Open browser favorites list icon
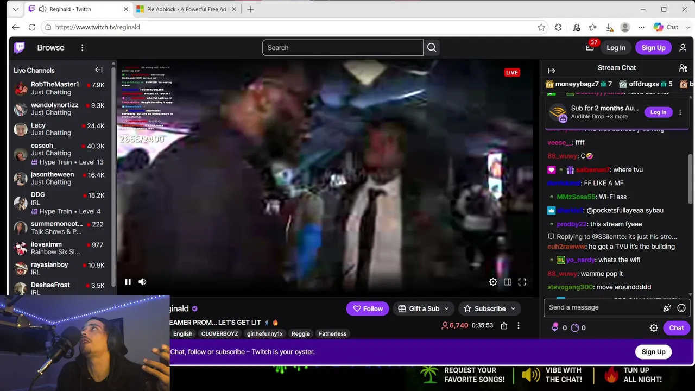The width and height of the screenshot is (695, 391). click(x=592, y=27)
